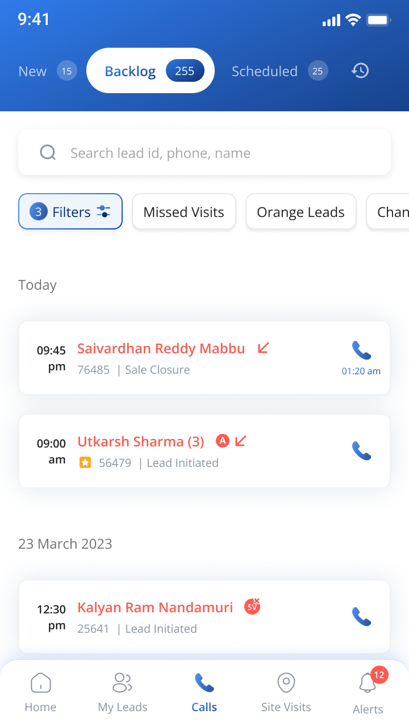Switch to Site Visits tab
Image resolution: width=409 pixels, height=727 pixels.
point(286,692)
